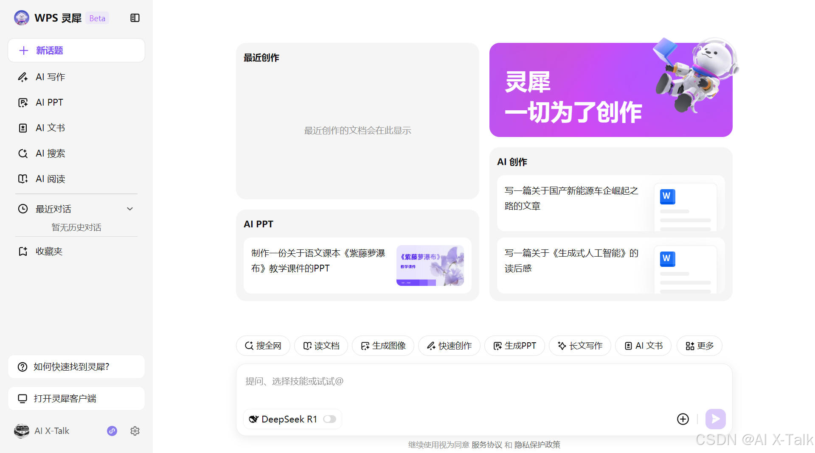The image size is (815, 453).
Task: Choose the 搜全网 skill chip
Action: pyautogui.click(x=263, y=346)
